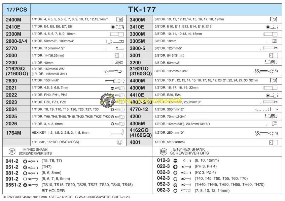Select the Torx star symbol in the 041-2 row

click(25, 161)
